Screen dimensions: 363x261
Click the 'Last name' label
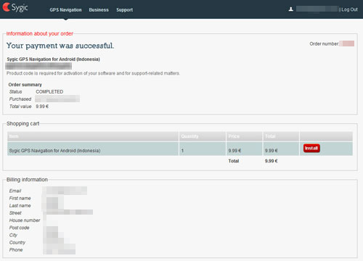[20, 206]
